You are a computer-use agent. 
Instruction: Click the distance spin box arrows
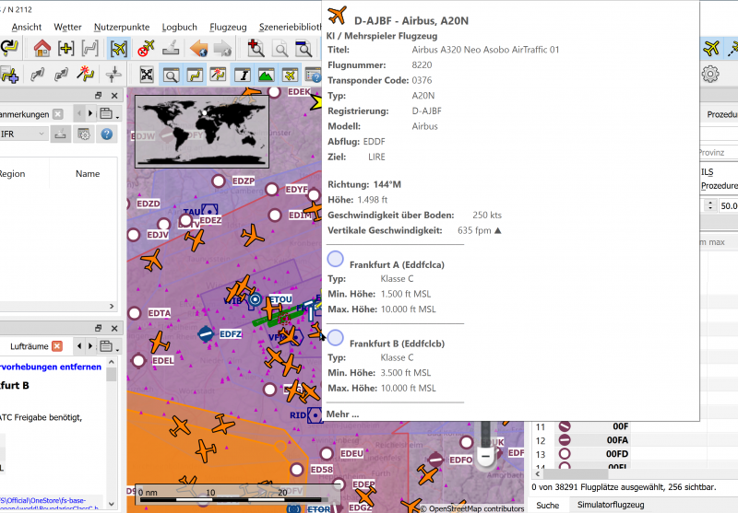[x=710, y=205]
